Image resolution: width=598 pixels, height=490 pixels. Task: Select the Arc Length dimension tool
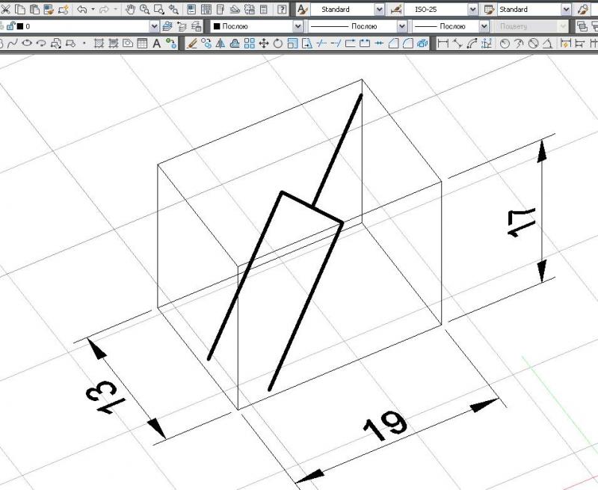point(472,43)
